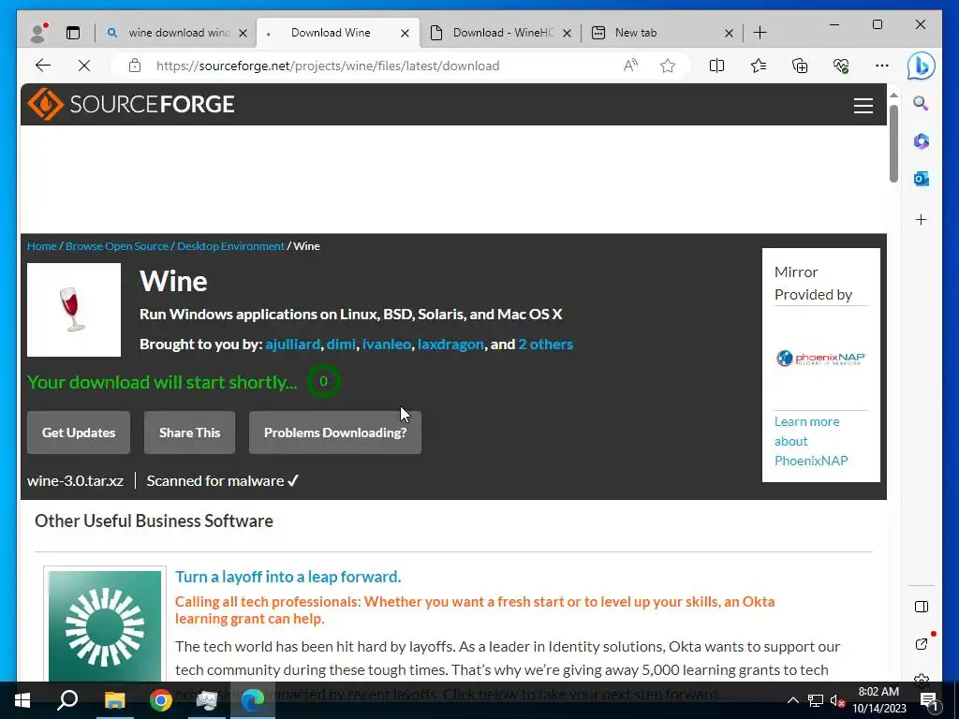The width and height of the screenshot is (959, 719).
Task: Open the tab actions menu icon
Action: coord(73,33)
